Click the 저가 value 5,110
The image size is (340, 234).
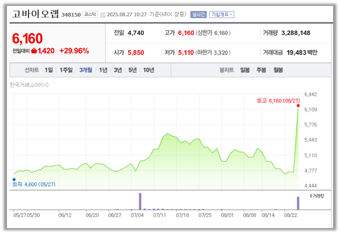(x=186, y=52)
